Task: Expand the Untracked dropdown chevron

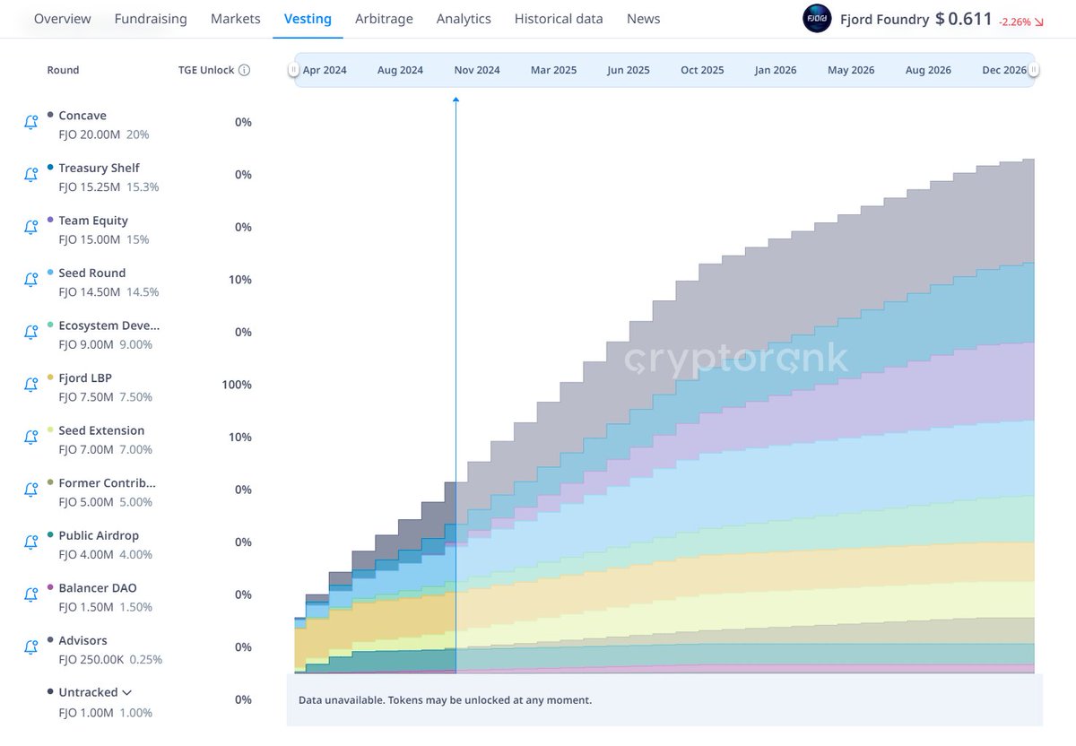Action: pyautogui.click(x=126, y=692)
